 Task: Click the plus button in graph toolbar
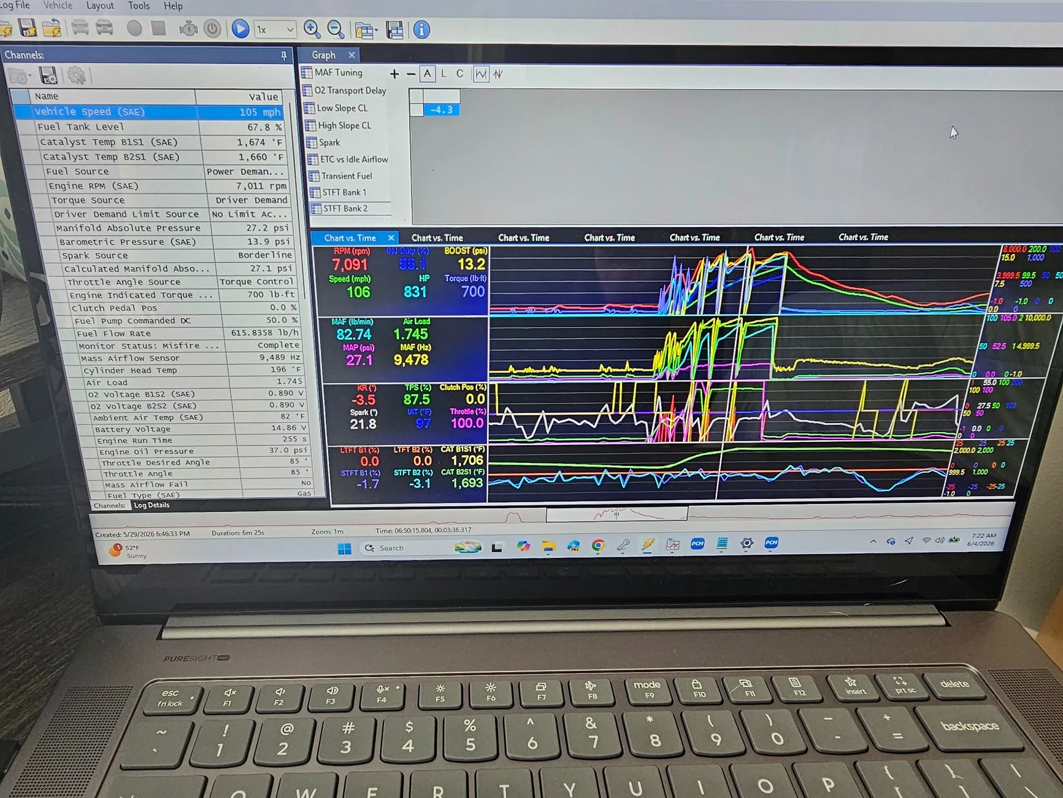click(x=394, y=74)
